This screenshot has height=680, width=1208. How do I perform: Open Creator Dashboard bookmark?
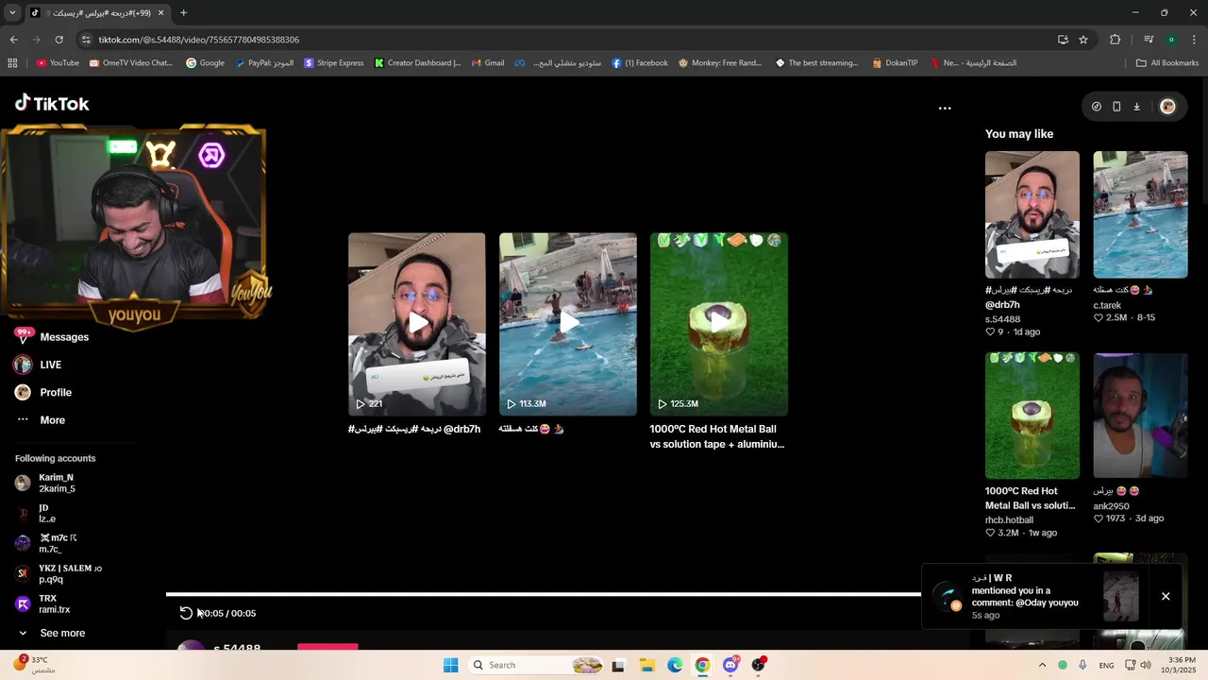(x=417, y=63)
